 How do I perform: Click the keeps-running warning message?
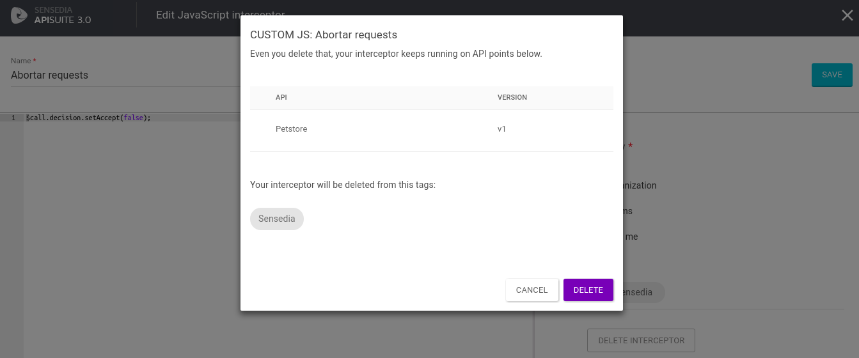point(396,54)
